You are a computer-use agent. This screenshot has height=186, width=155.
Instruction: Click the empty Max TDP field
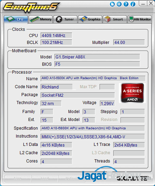pyautogui.click(x=107, y=87)
